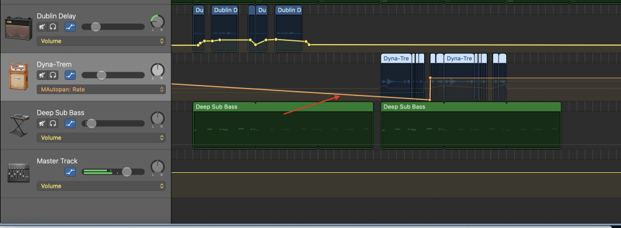Toggle automation on Deep Sub Bass

(x=70, y=123)
